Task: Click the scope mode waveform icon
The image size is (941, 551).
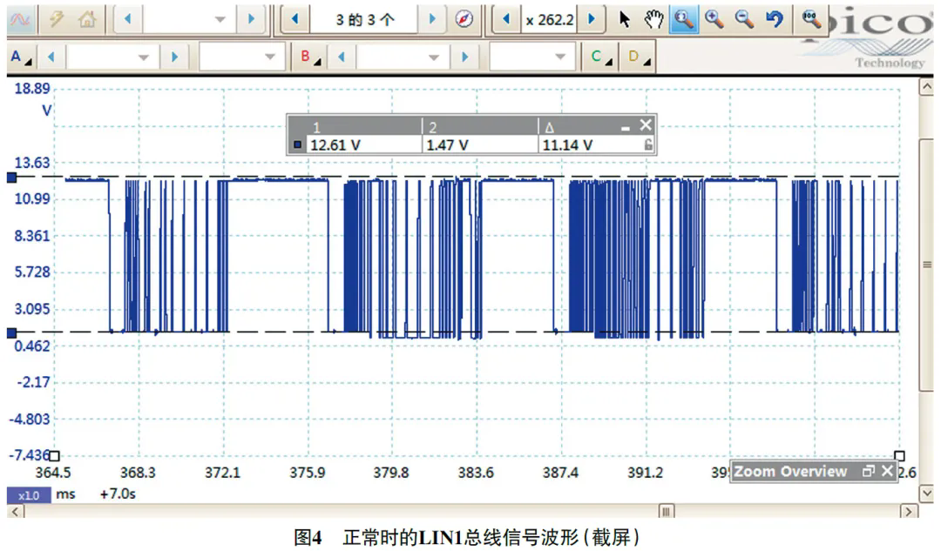Action: 21,20
